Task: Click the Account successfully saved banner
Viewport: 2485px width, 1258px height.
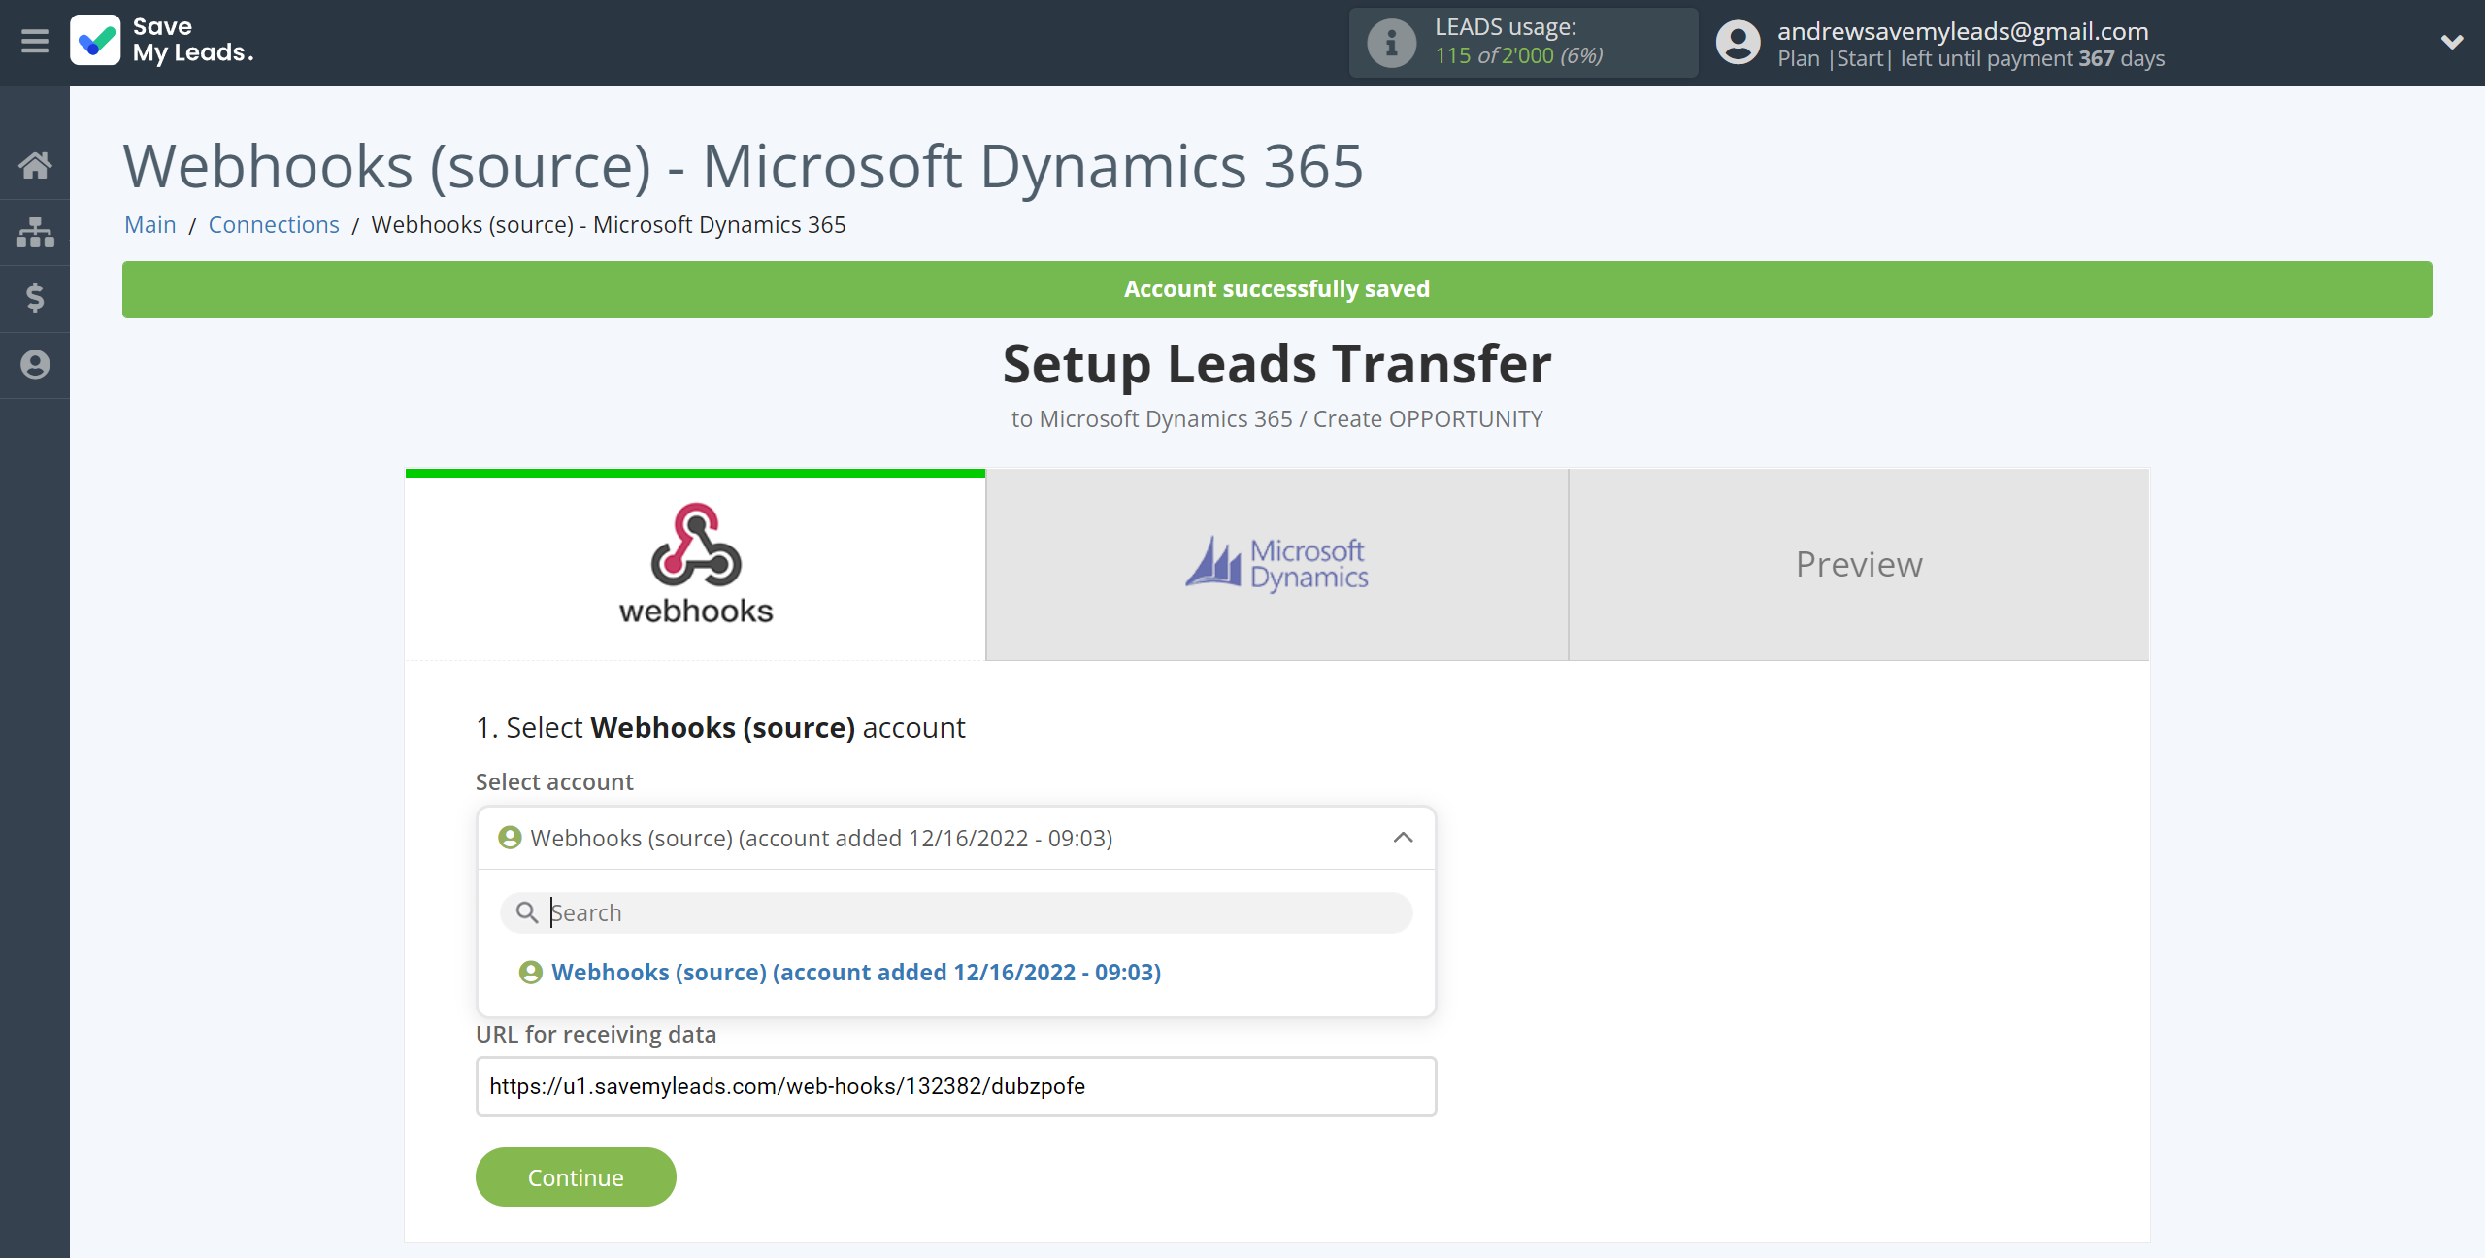Action: [x=1276, y=289]
